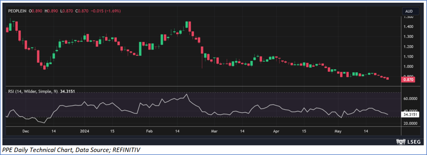This screenshot has width=427, height=155.
Task: Click the LSEG logo
Action: pyautogui.click(x=408, y=142)
